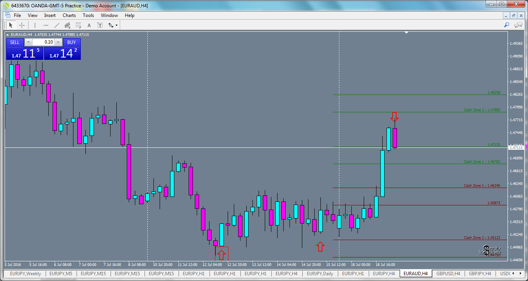Select the default arrow cursor tool
528x281 pixels.
pyautogui.click(x=11, y=25)
